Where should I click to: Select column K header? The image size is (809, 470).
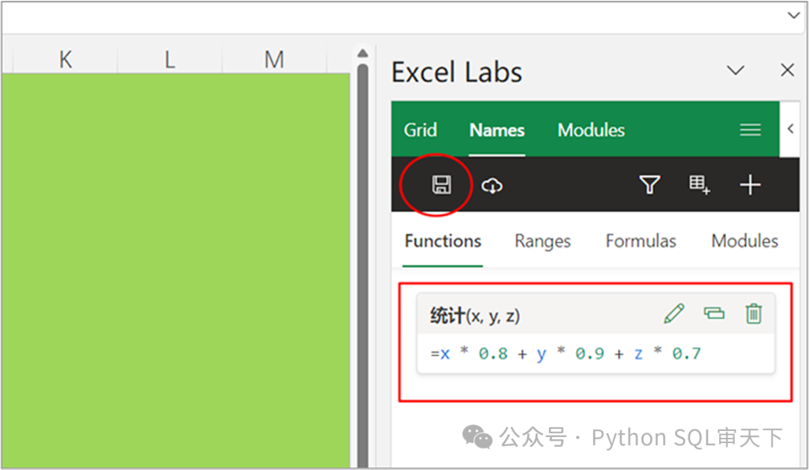tap(65, 59)
